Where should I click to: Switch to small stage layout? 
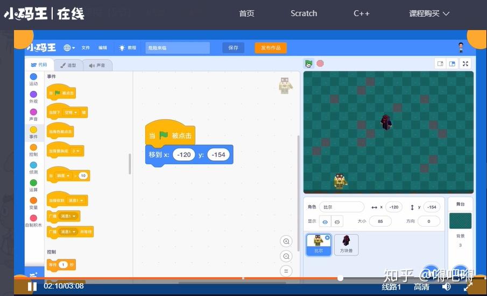pyautogui.click(x=440, y=63)
